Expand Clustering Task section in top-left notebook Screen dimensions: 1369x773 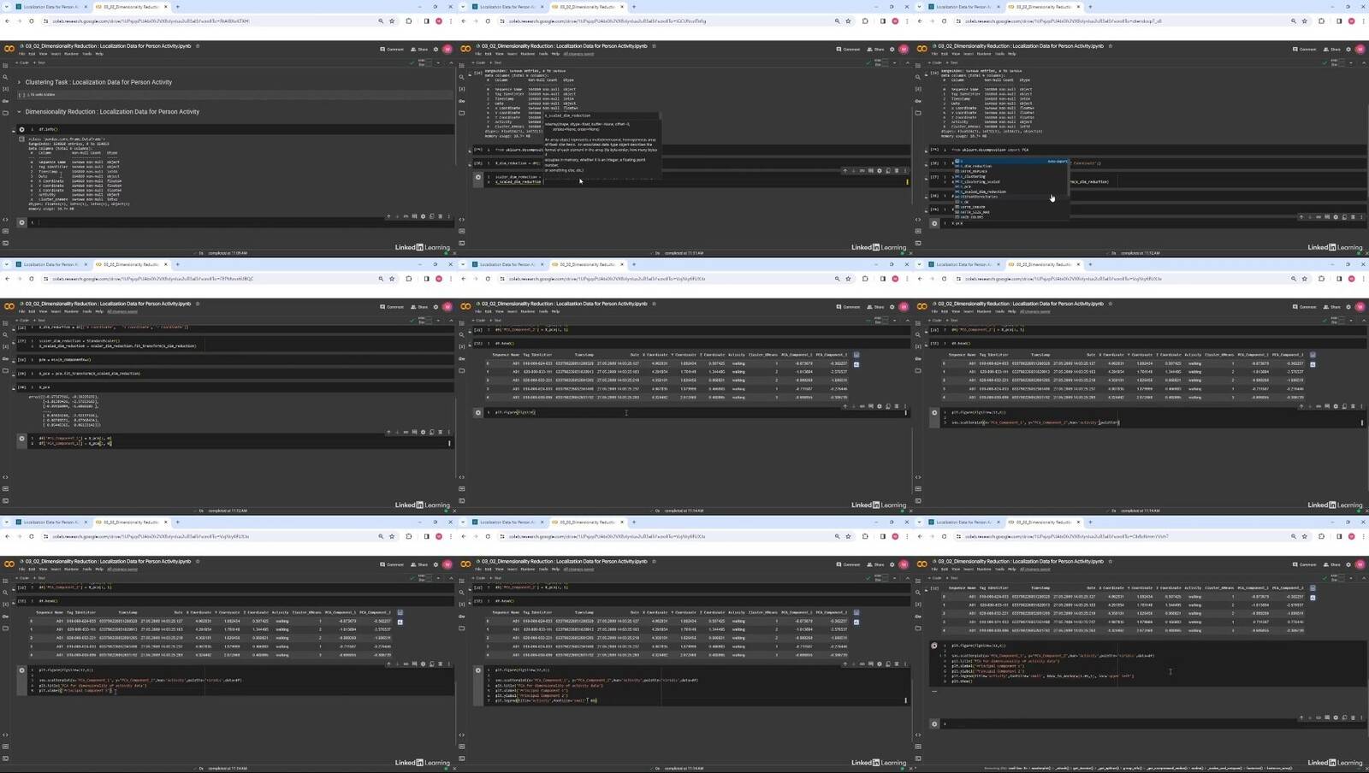click(19, 83)
